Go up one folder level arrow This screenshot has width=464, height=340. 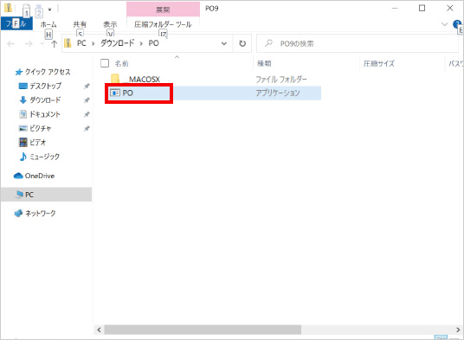click(x=55, y=44)
